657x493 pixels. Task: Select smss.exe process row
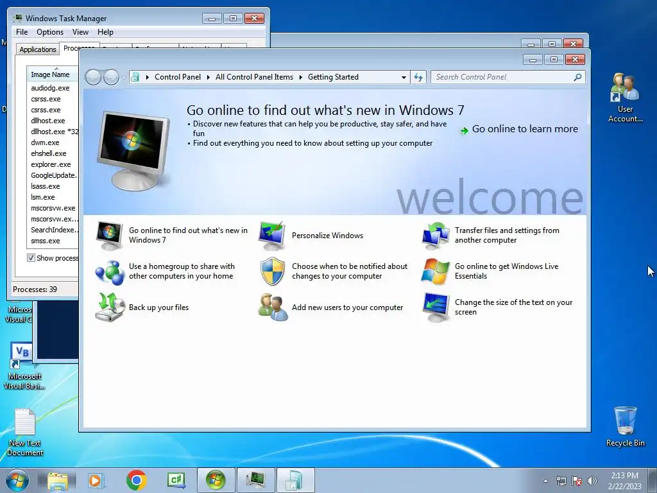click(x=53, y=241)
